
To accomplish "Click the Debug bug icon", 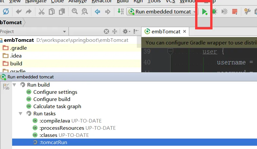I will [214, 12].
